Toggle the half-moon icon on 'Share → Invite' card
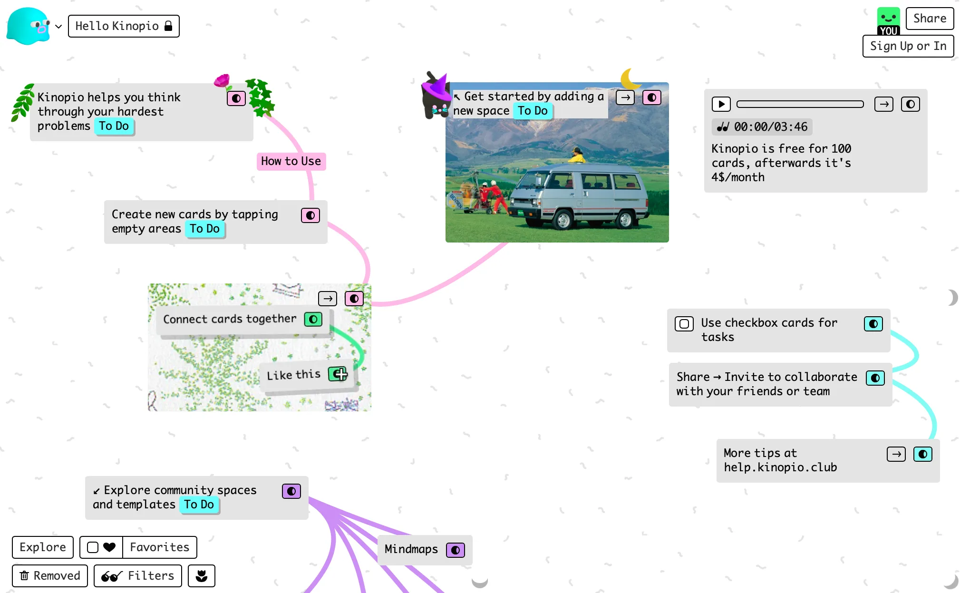 (x=875, y=379)
